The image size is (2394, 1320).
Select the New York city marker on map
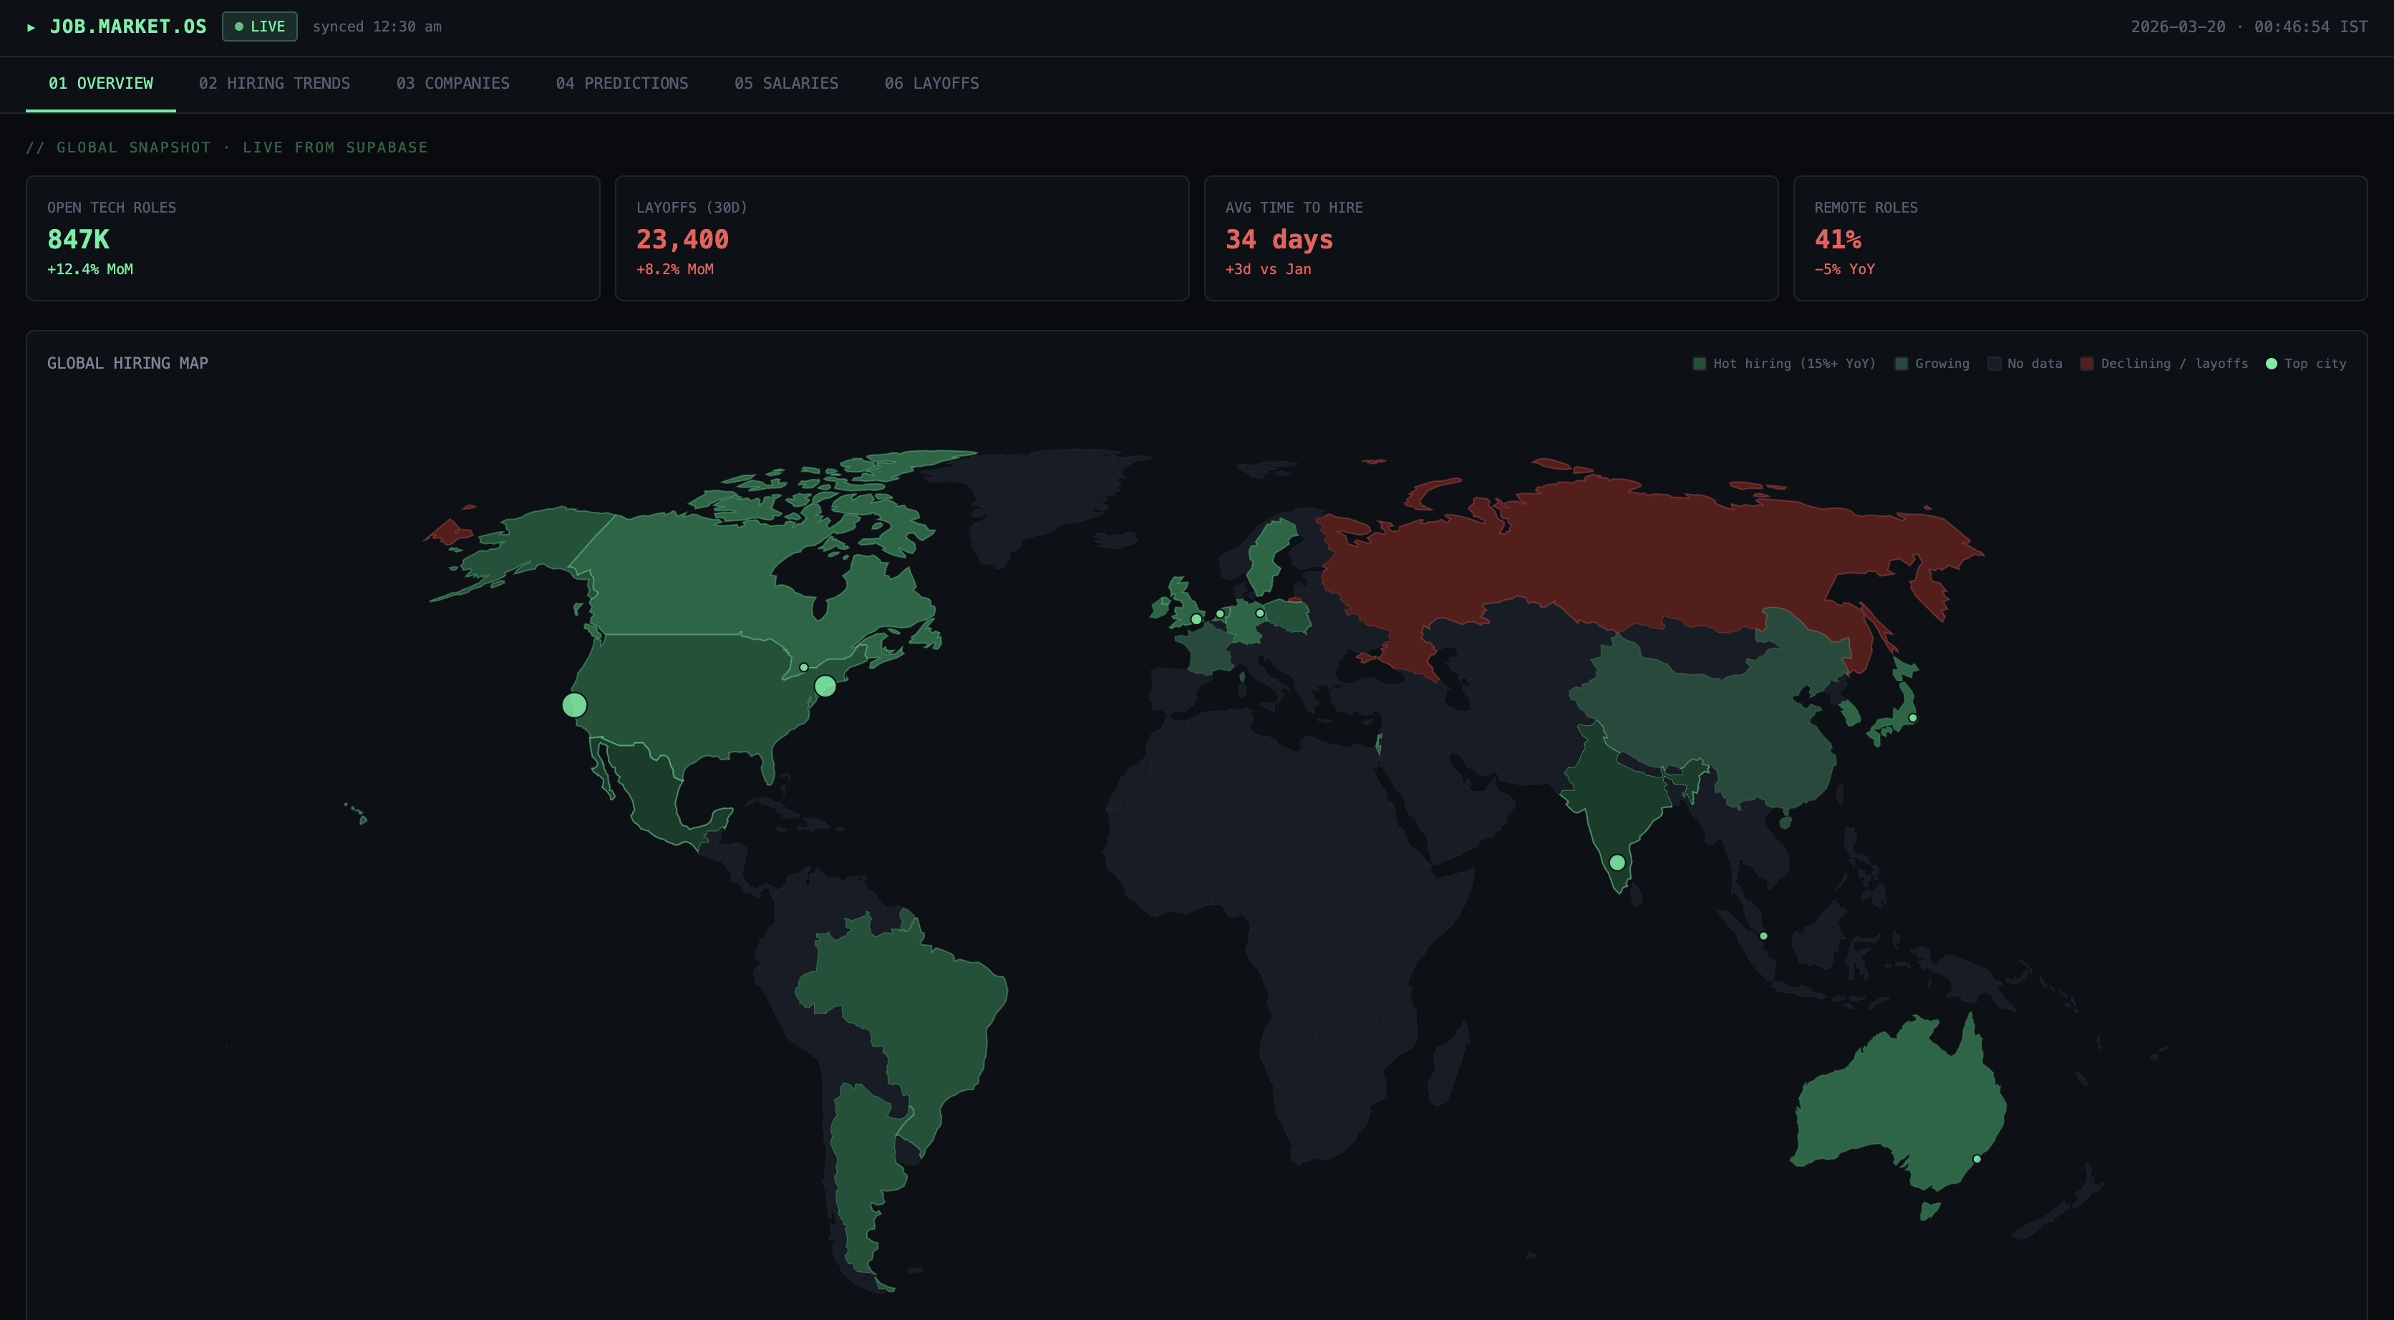point(825,685)
